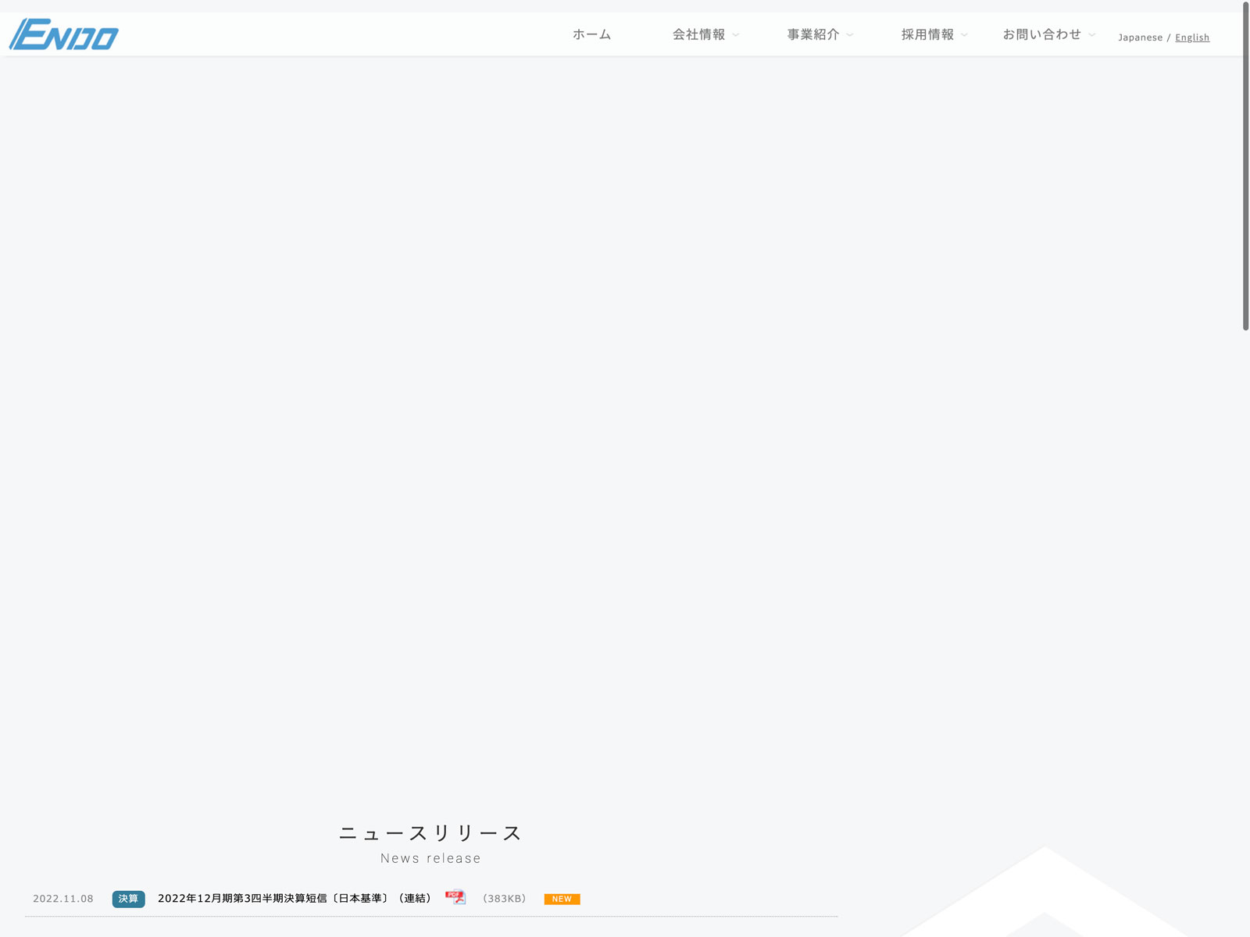
Task: Click the 2022.11.08 news date
Action: point(63,899)
